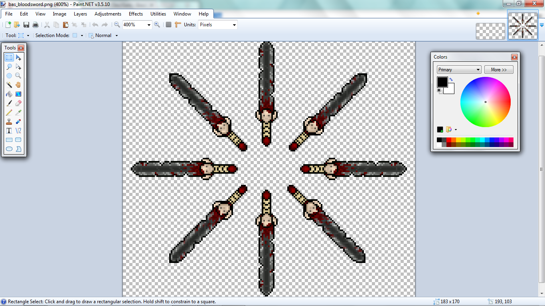Viewport: 545px width, 306px height.
Task: Switch to the Pan hand tool
Action: tap(18, 85)
